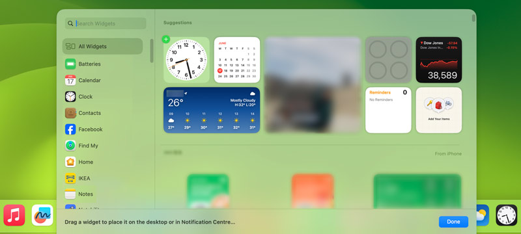Click Mostly Cloudy text in weather widget

tap(242, 101)
